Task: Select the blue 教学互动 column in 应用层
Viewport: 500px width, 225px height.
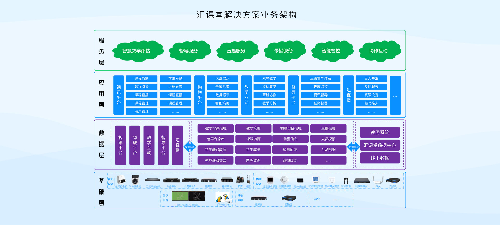Action: (246, 95)
